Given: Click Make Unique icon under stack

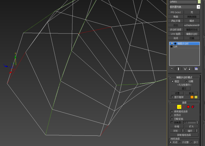Looking at the screenshot, I should [x=185, y=69].
